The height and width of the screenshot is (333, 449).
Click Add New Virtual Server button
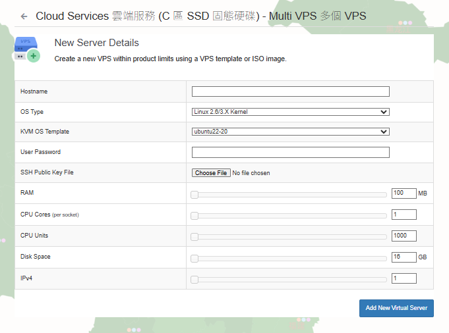pos(396,308)
